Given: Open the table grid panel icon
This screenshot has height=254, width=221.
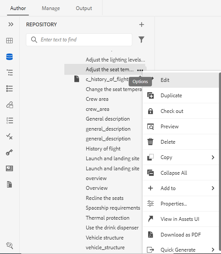Looking at the screenshot, I should 9,41.
